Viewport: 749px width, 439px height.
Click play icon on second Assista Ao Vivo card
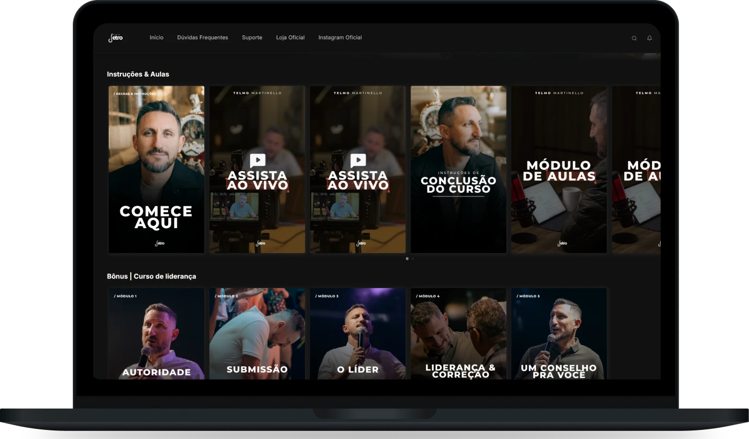tap(358, 160)
